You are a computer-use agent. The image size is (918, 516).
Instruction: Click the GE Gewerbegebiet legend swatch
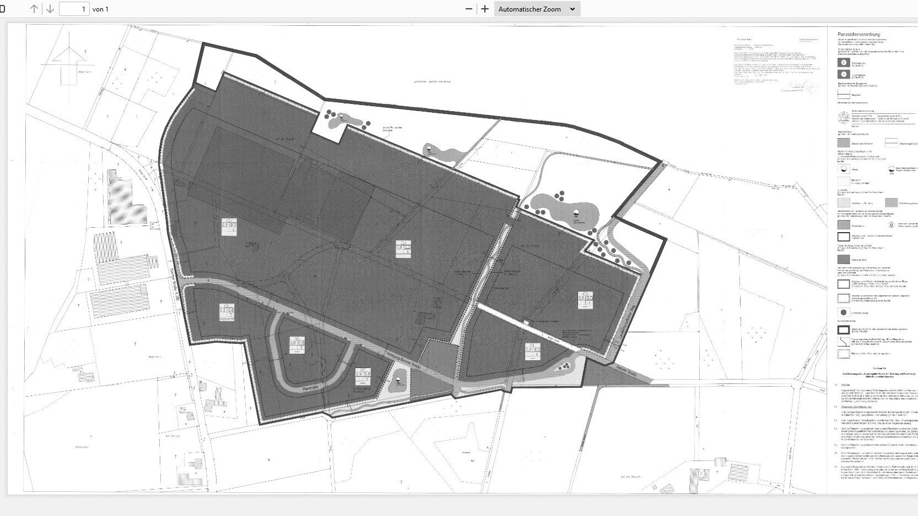click(x=843, y=63)
